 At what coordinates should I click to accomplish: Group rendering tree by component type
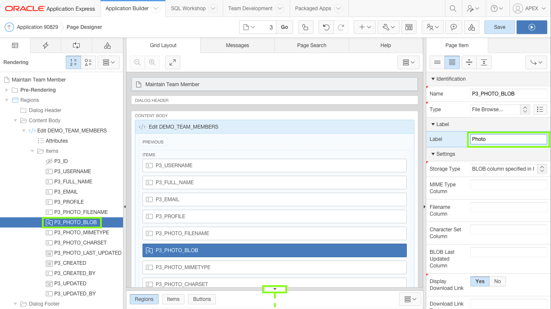click(x=88, y=62)
